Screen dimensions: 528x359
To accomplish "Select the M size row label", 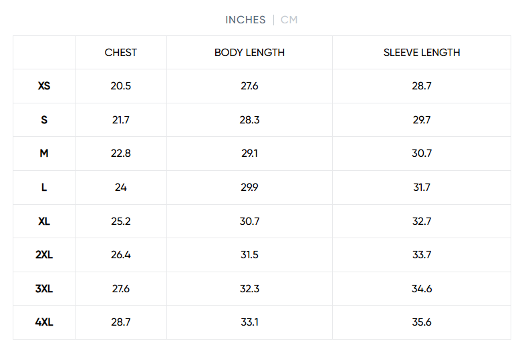I will 44,153.
